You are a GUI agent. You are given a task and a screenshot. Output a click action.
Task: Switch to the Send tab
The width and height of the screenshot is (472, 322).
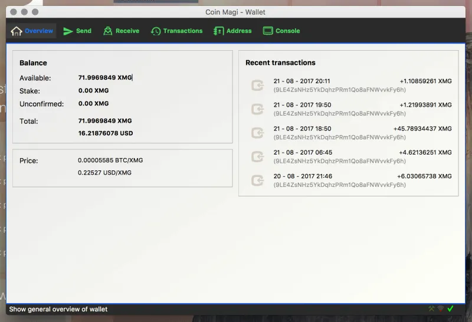click(x=77, y=31)
